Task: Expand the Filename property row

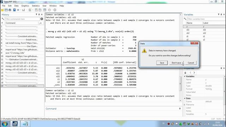Action: [184, 105]
